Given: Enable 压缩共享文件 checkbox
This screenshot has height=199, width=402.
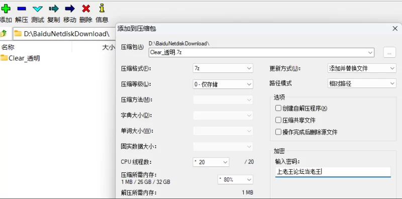Looking at the screenshot, I should (x=278, y=120).
